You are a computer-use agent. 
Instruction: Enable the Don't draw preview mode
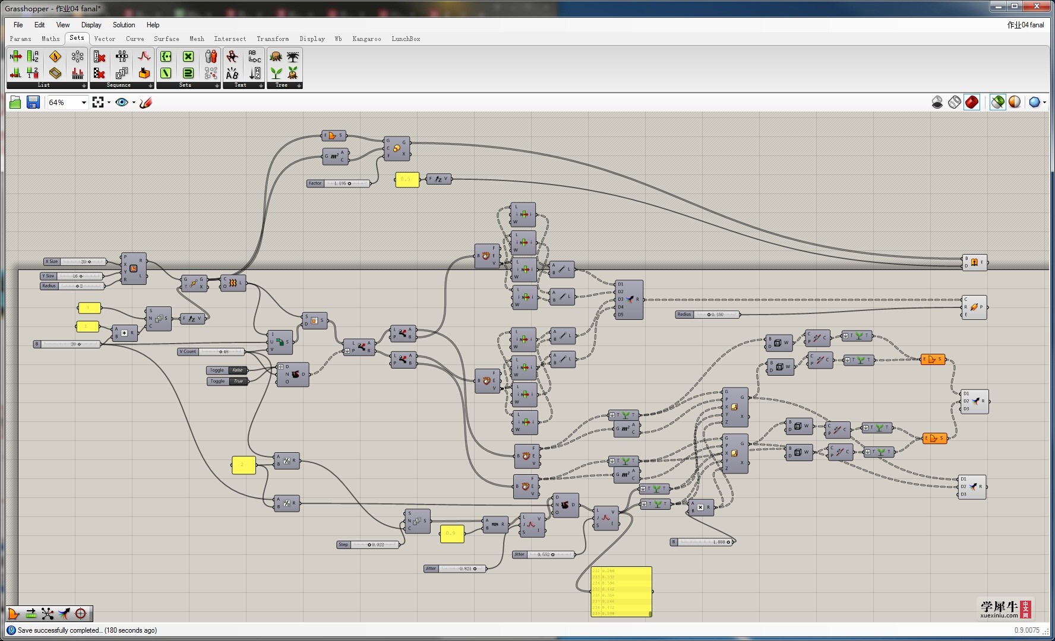click(x=937, y=102)
